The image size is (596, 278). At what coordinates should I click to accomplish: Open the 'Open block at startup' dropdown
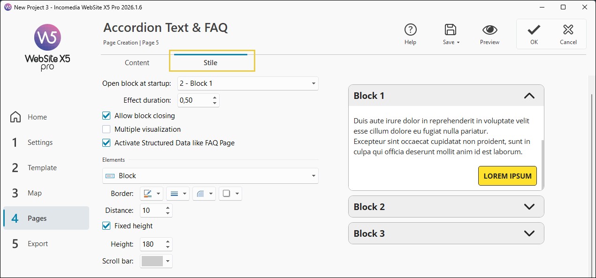[248, 83]
